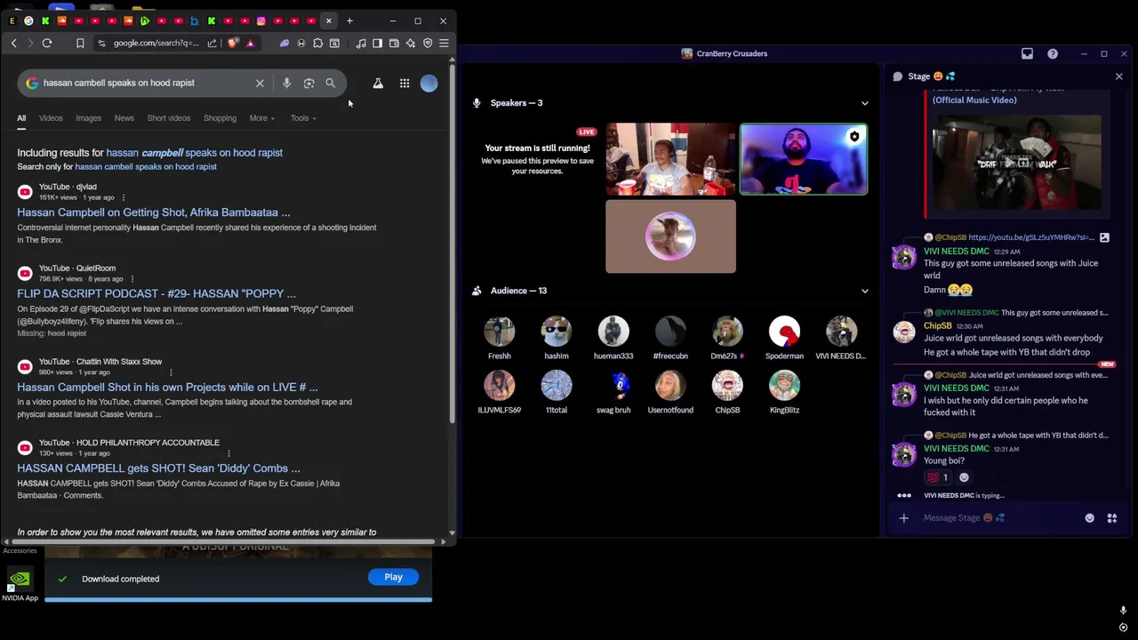Open the youtu.be link in chat
This screenshot has height=640, width=1138.
[x=1031, y=237]
